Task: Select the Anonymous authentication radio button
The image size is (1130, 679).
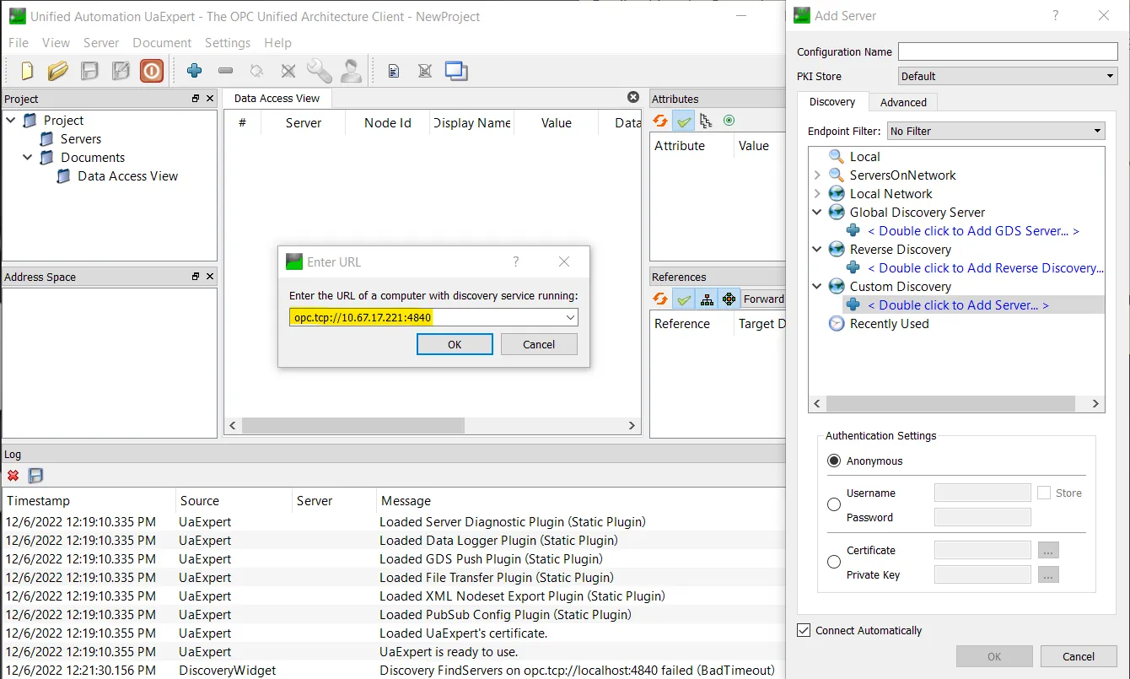Action: [x=834, y=461]
